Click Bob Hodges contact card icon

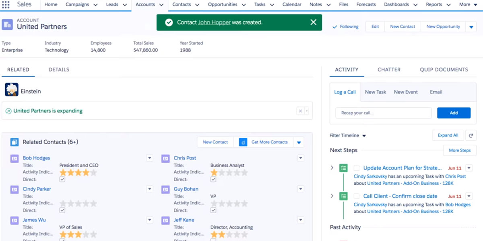[x=14, y=158]
